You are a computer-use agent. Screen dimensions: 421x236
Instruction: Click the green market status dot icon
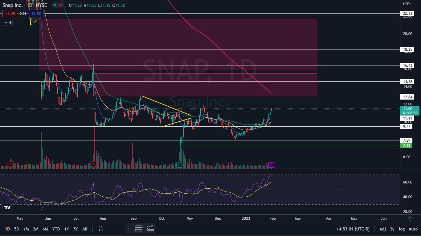tap(55, 5)
